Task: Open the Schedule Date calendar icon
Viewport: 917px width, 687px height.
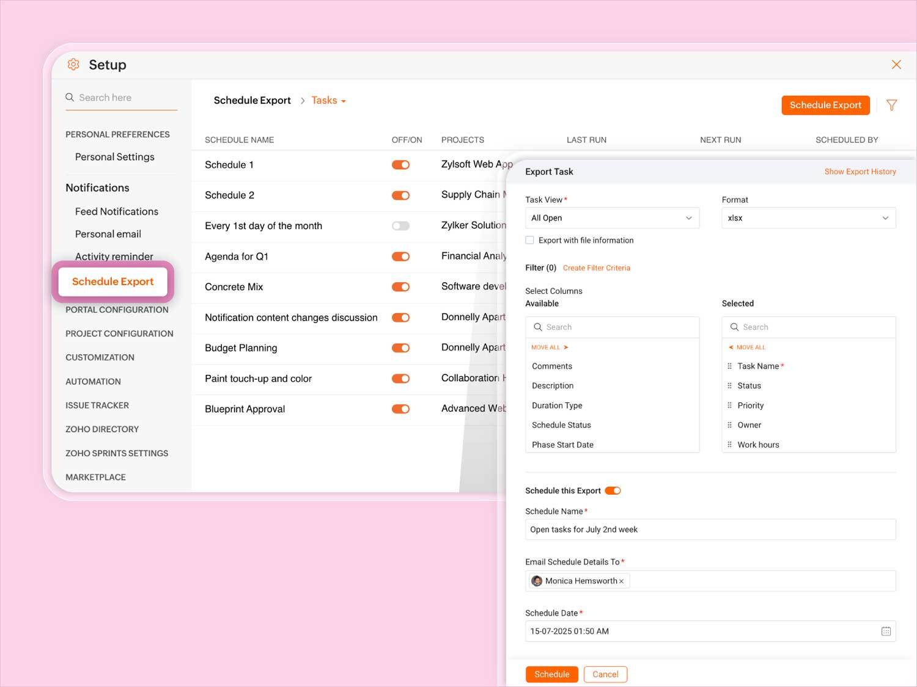Action: point(886,631)
